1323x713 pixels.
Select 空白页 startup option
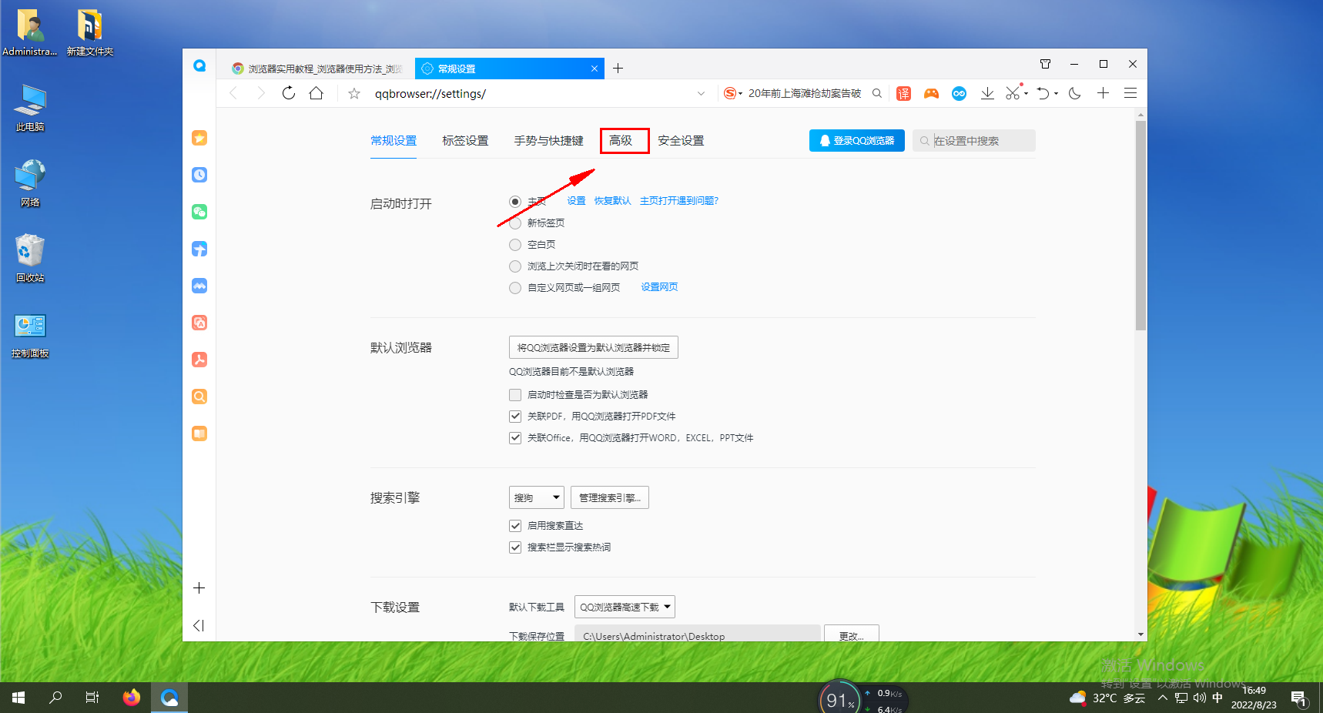point(515,245)
